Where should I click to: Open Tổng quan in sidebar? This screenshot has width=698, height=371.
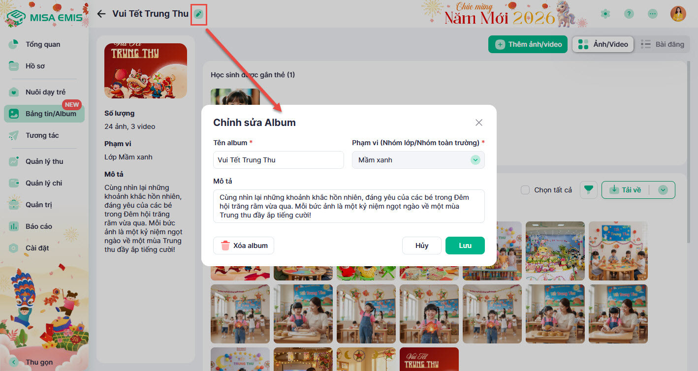tap(44, 44)
